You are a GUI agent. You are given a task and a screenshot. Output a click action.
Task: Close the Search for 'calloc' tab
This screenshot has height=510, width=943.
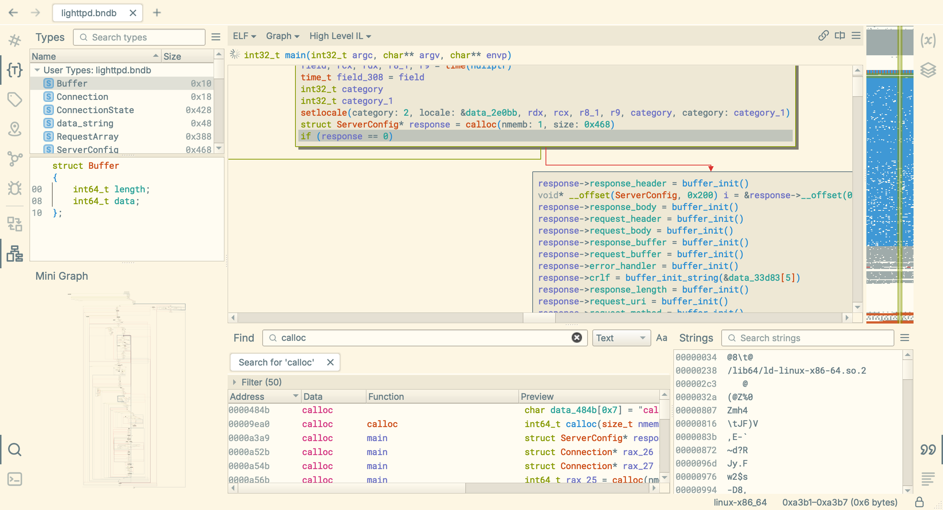point(330,362)
